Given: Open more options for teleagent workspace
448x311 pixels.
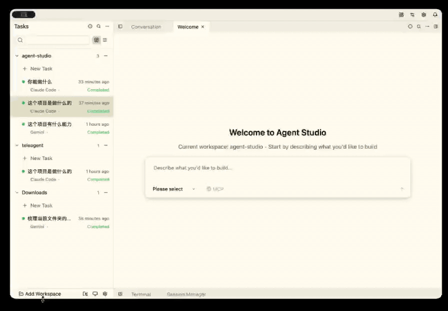Looking at the screenshot, I should 106,145.
